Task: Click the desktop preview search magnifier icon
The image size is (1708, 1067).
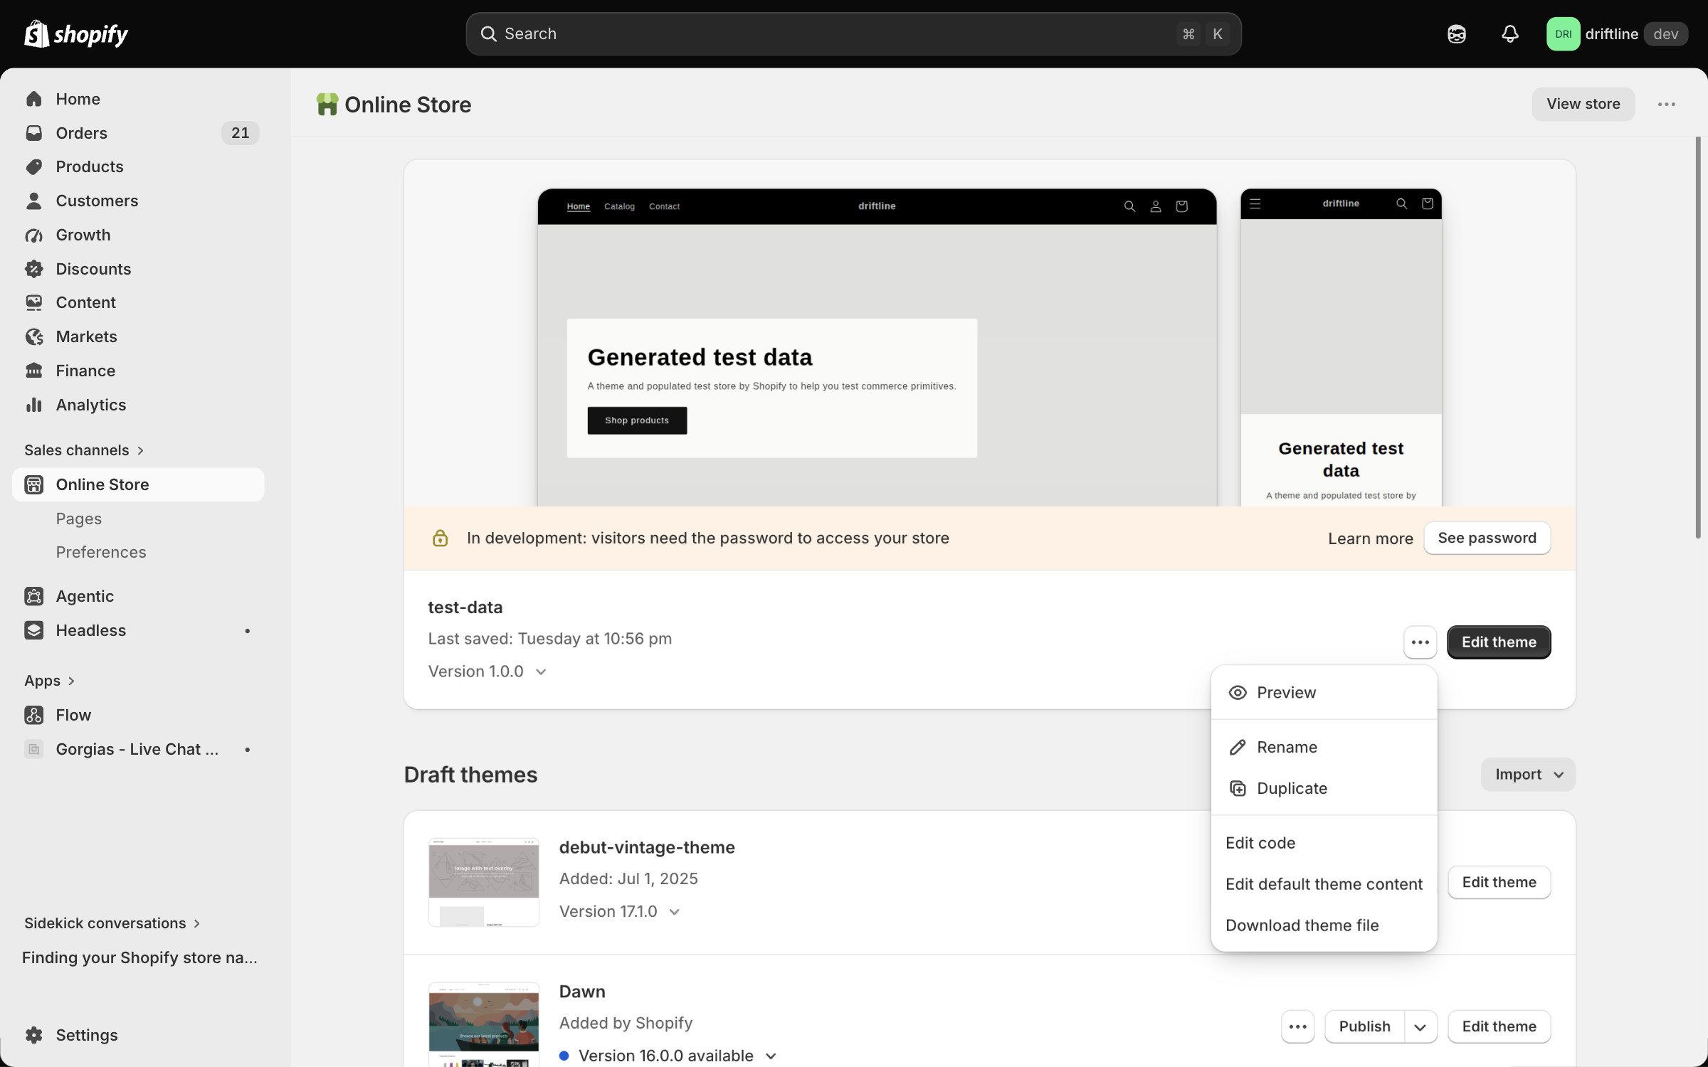Action: click(1129, 206)
